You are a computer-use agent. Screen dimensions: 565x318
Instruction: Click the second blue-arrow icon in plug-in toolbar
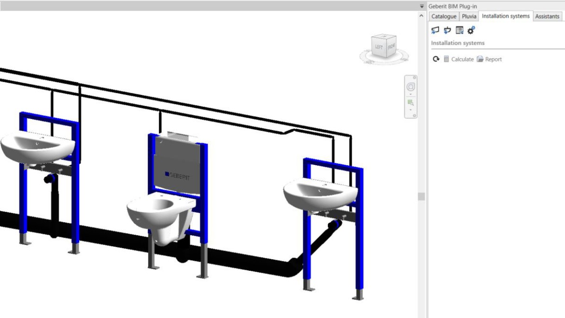click(447, 30)
